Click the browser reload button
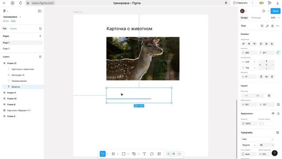This screenshot has width=282, height=159. pos(21,3)
